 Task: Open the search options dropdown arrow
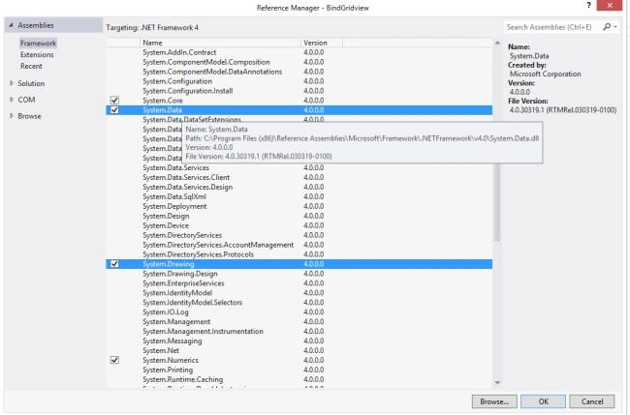point(615,27)
